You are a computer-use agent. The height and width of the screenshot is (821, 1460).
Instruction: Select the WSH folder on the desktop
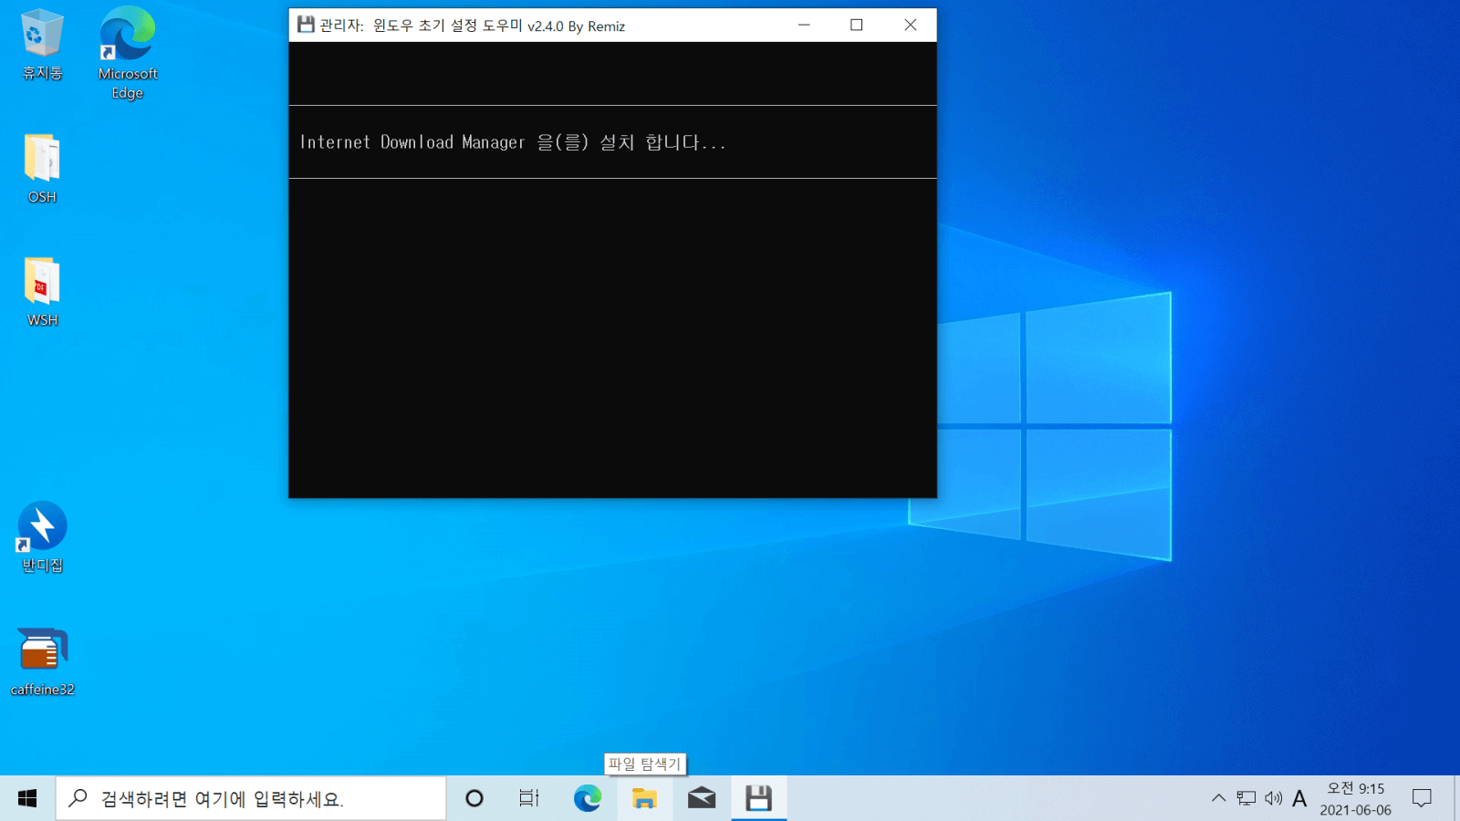[42, 292]
